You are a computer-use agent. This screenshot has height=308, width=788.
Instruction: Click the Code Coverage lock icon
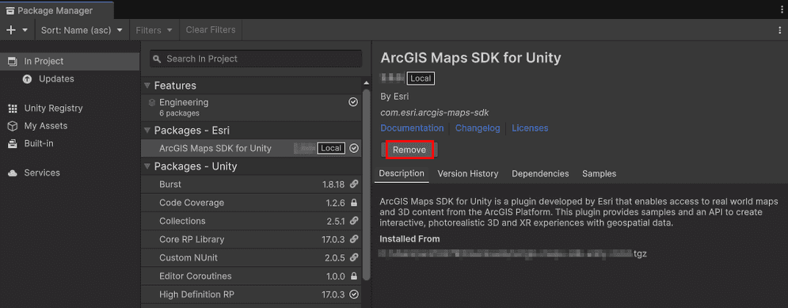tap(354, 203)
